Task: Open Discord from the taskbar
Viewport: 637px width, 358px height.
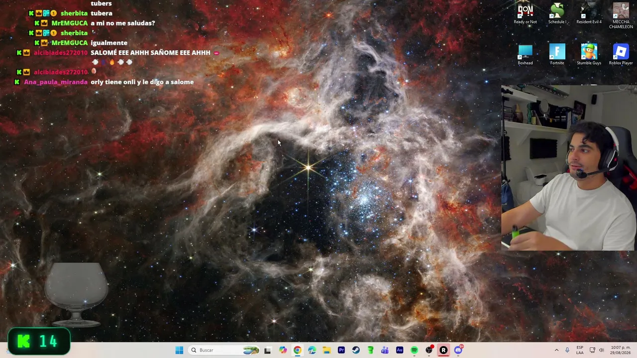Action: pos(458,350)
